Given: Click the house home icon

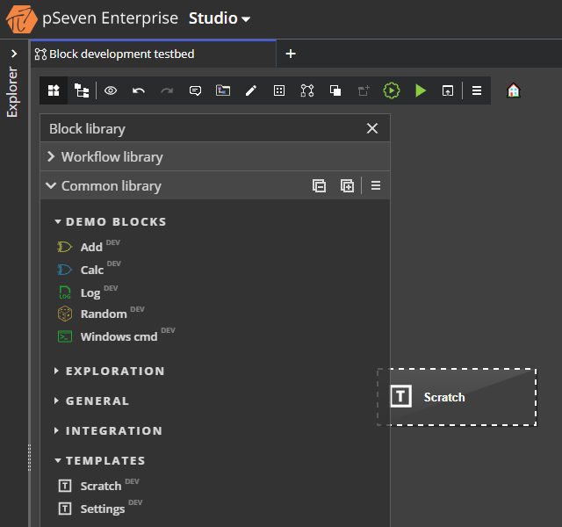Looking at the screenshot, I should [514, 90].
